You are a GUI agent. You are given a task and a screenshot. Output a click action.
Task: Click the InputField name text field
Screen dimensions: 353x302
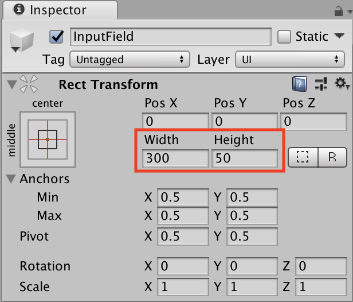(170, 37)
